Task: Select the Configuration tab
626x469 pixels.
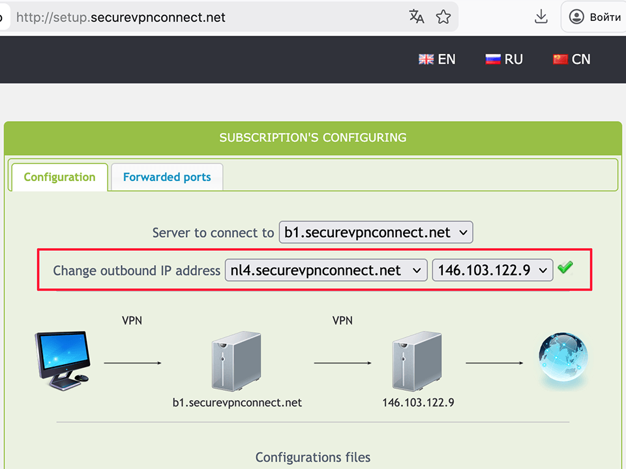Action: point(59,177)
